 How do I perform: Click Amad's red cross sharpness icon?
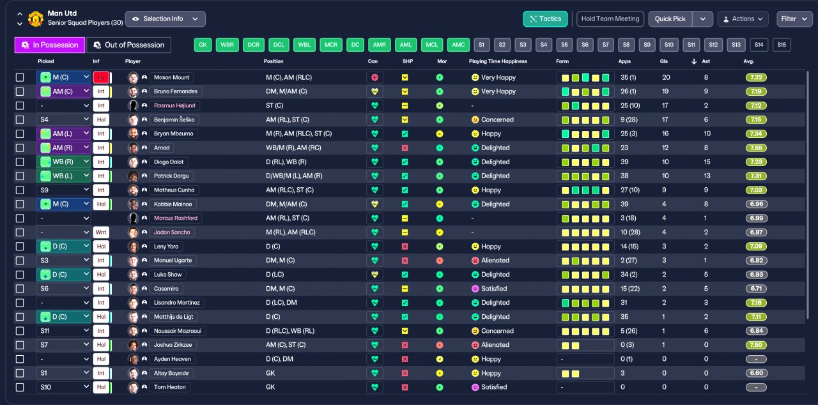[x=405, y=148]
